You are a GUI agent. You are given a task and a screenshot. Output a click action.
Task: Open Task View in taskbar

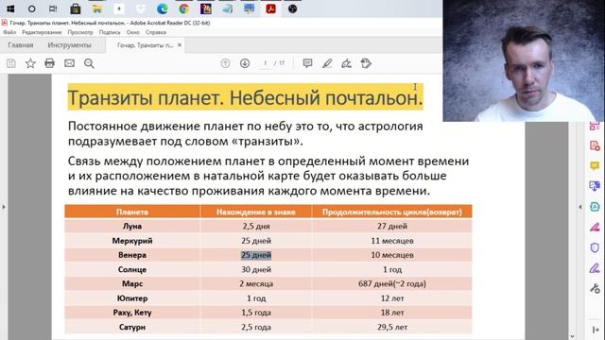pyautogui.click(x=53, y=8)
